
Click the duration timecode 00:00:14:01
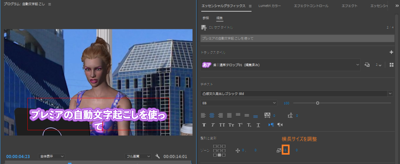[175, 156]
